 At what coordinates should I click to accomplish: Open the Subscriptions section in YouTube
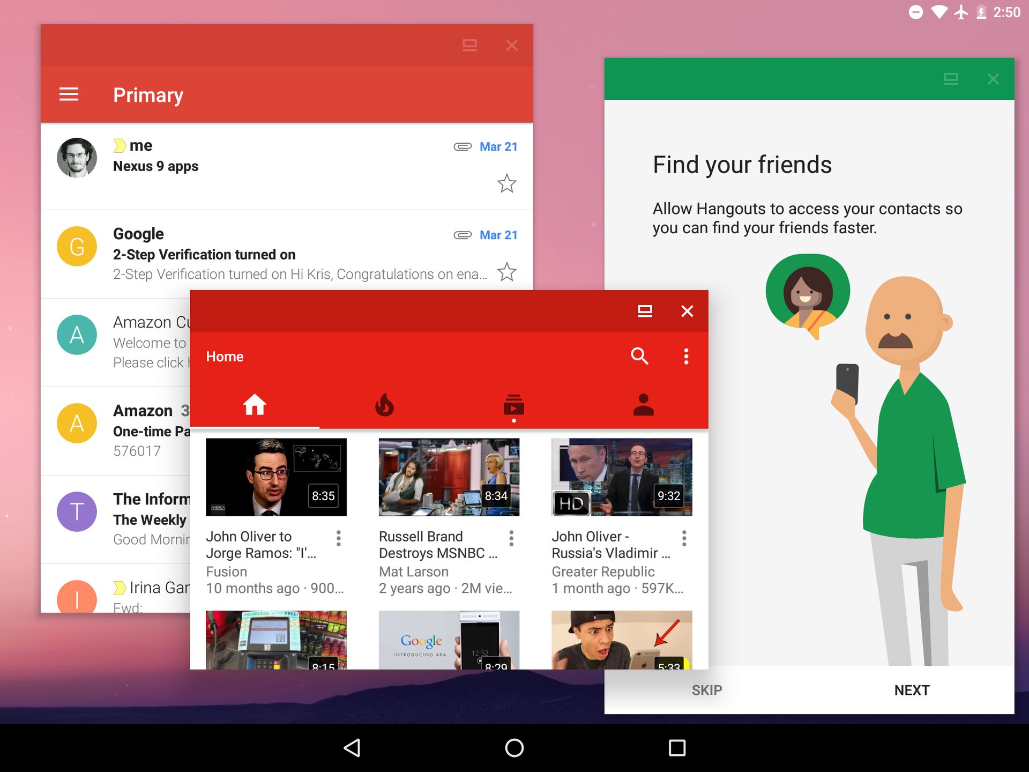pyautogui.click(x=513, y=406)
